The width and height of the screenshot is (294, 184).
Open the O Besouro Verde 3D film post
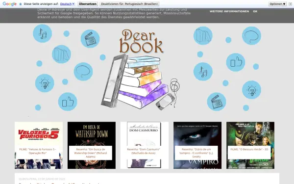(x=250, y=145)
